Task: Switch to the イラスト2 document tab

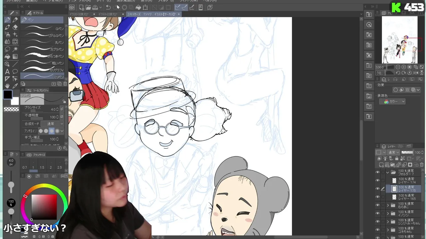Action: [108, 14]
